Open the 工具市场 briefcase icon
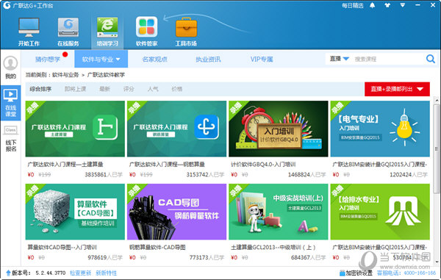 pyautogui.click(x=186, y=27)
